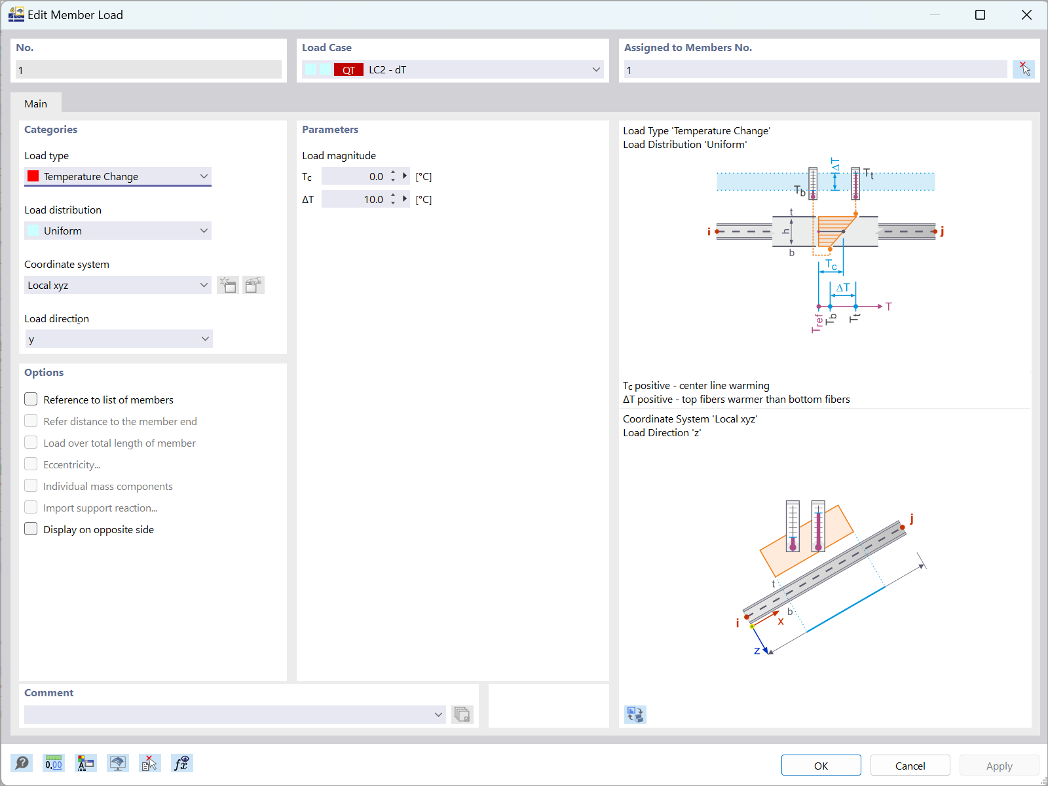Image resolution: width=1048 pixels, height=786 pixels.
Task: Check the Display on opposite side option
Action: (x=31, y=529)
